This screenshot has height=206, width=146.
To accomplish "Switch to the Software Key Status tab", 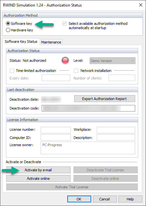I will click(x=21, y=42).
